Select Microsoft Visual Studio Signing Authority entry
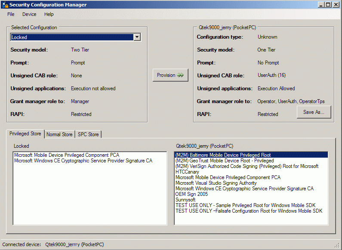Image resolution: width=342 pixels, height=250 pixels. pyautogui.click(x=216, y=183)
